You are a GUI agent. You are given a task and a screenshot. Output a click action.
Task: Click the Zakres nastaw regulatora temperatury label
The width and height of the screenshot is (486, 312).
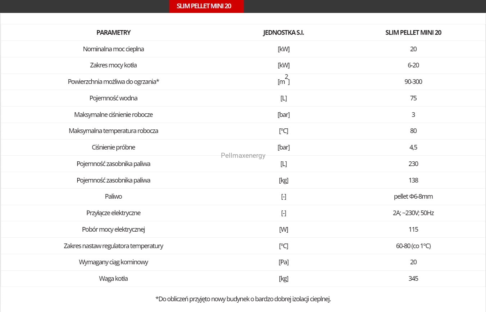click(x=113, y=246)
